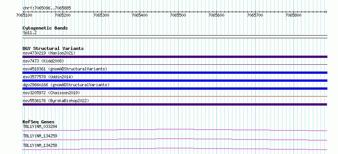
Task: Click ruler position 7065300
Action: pos(101,15)
